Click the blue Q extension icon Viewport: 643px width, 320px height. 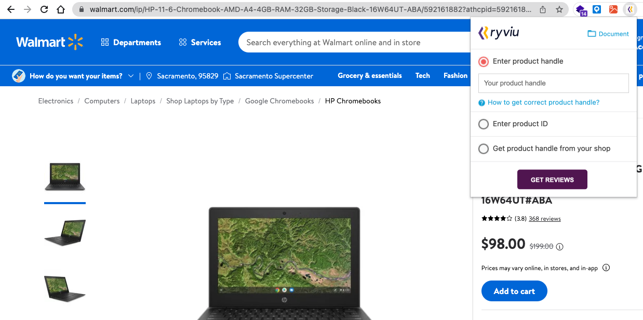[x=597, y=9]
